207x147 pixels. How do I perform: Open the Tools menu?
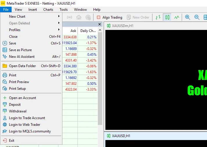pyautogui.click(x=64, y=10)
